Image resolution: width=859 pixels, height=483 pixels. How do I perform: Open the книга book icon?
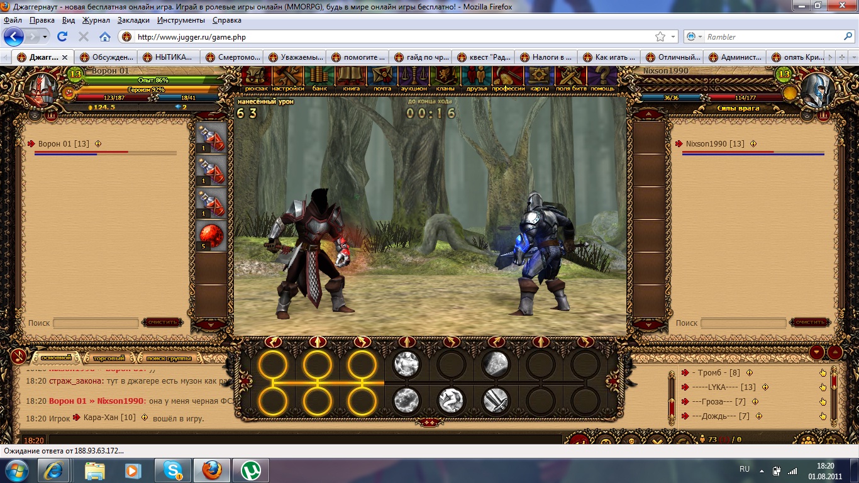[x=351, y=79]
